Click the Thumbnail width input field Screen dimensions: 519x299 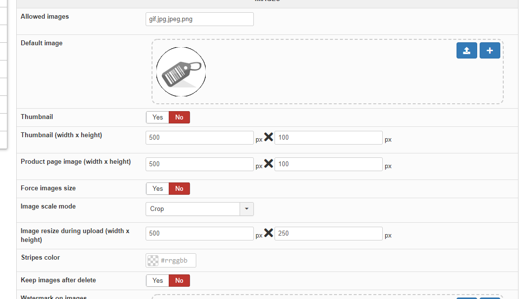tap(200, 138)
